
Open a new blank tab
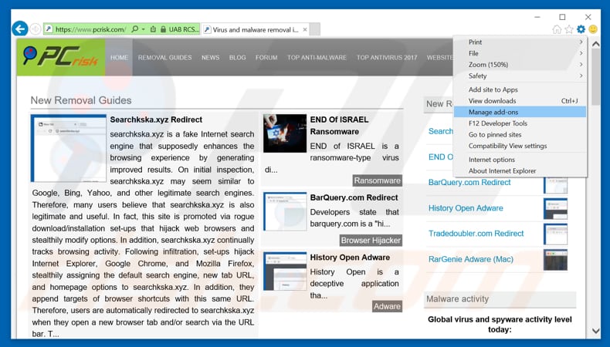[315, 29]
